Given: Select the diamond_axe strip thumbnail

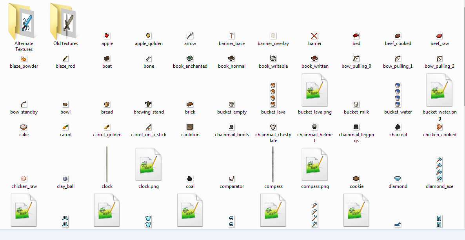Looking at the screenshot, I should (439, 169).
